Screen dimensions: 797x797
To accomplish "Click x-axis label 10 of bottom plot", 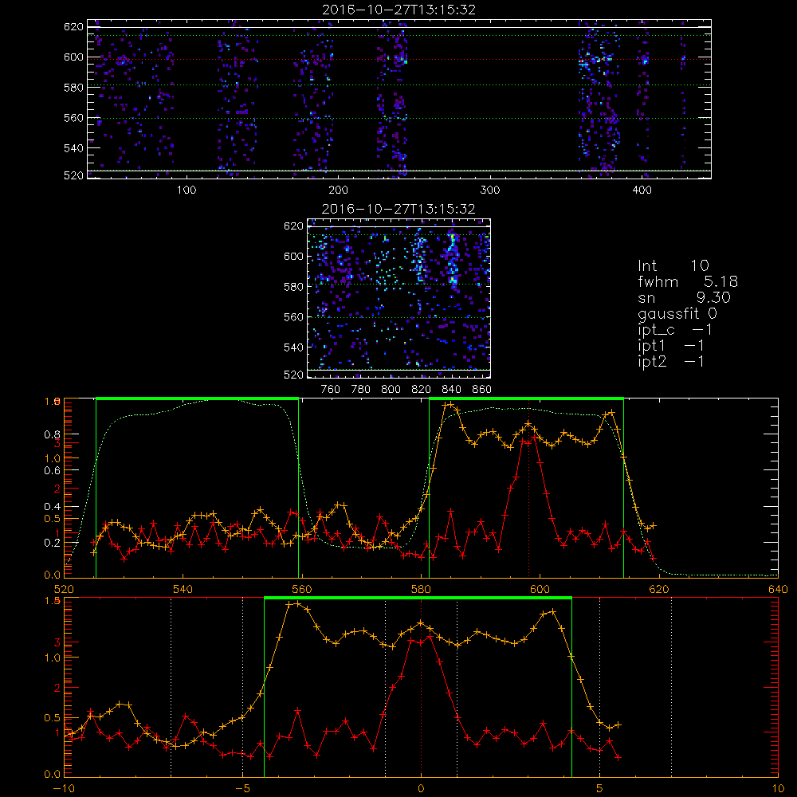I will pyautogui.click(x=778, y=788).
